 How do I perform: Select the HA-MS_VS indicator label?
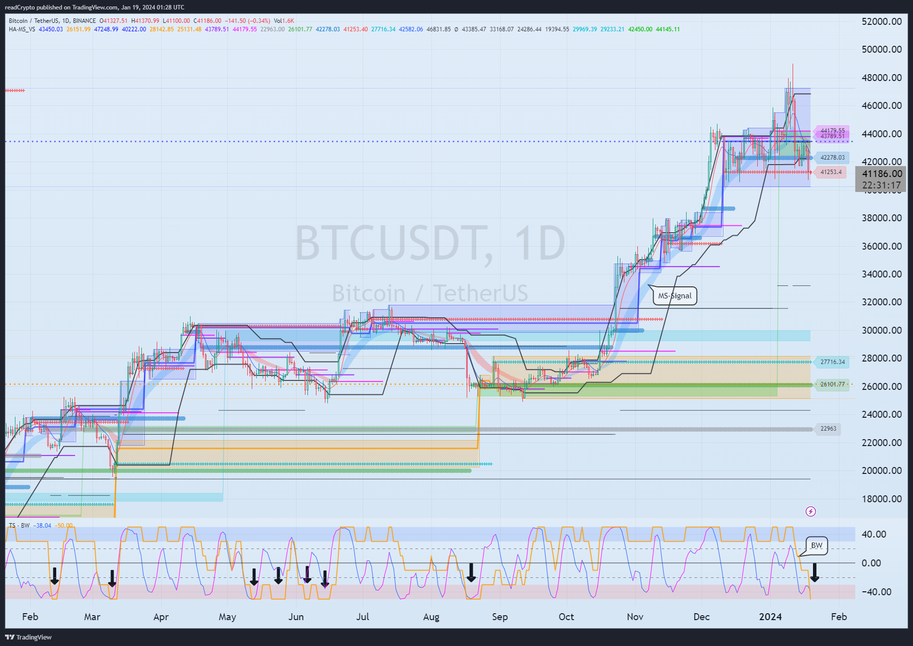tap(22, 29)
